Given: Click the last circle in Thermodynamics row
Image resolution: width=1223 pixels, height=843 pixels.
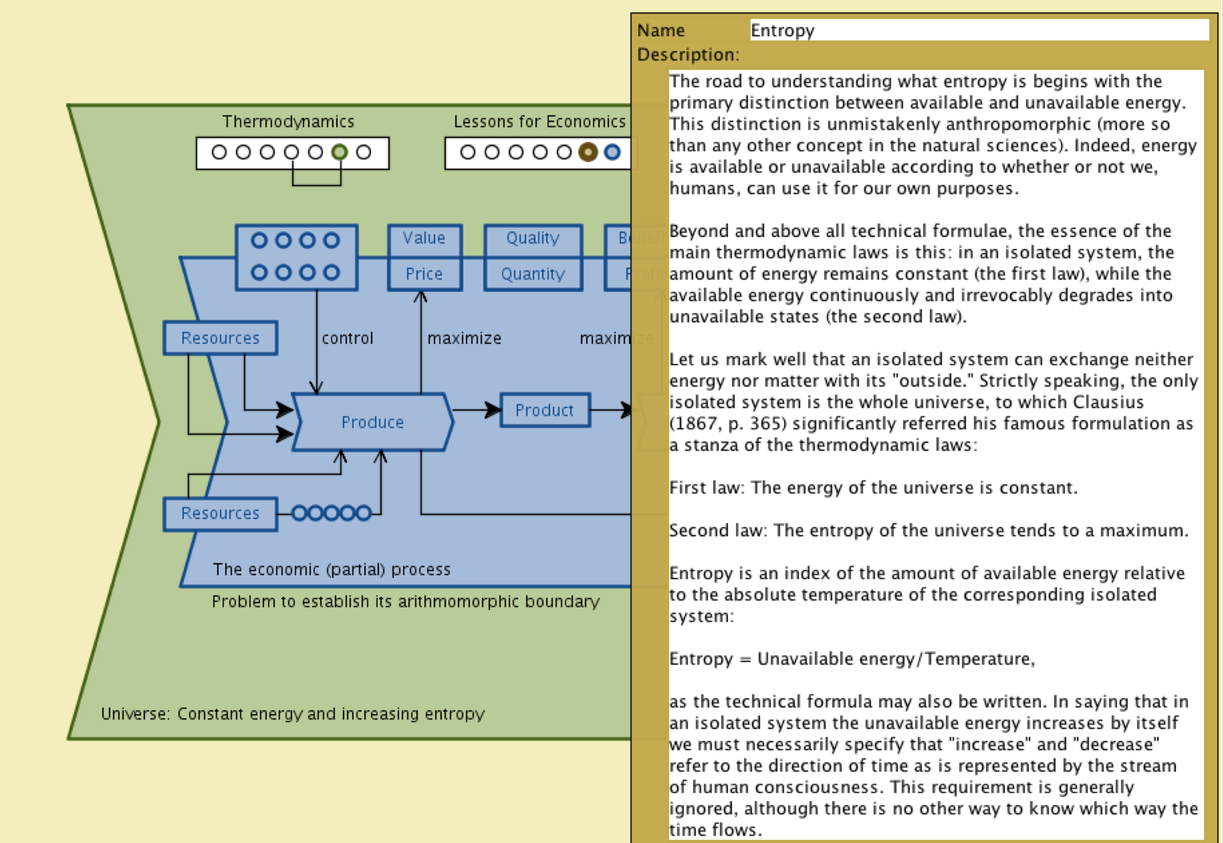Looking at the screenshot, I should pos(363,152).
